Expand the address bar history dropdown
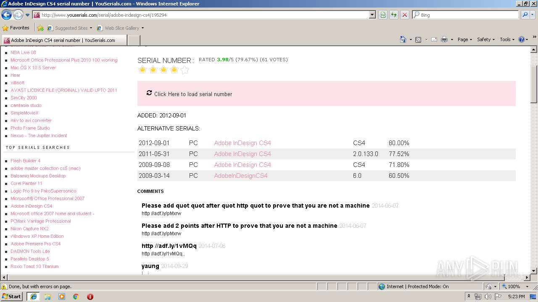Screen dimensions: 538x302 (x=372, y=15)
